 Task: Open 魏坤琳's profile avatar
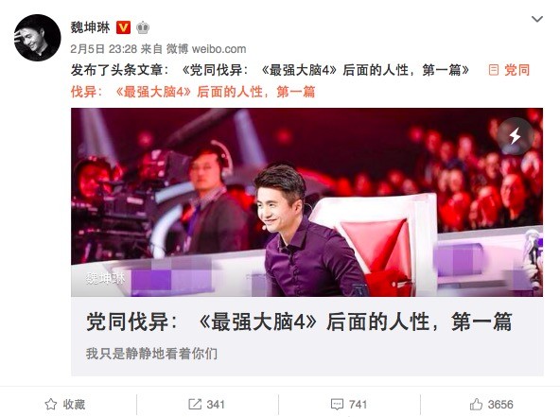coord(37,38)
